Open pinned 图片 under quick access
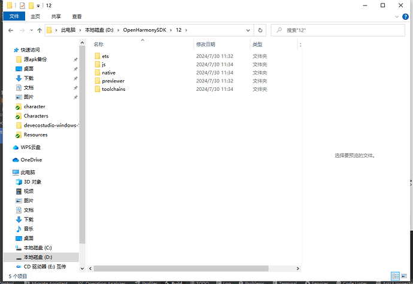 click(x=29, y=97)
